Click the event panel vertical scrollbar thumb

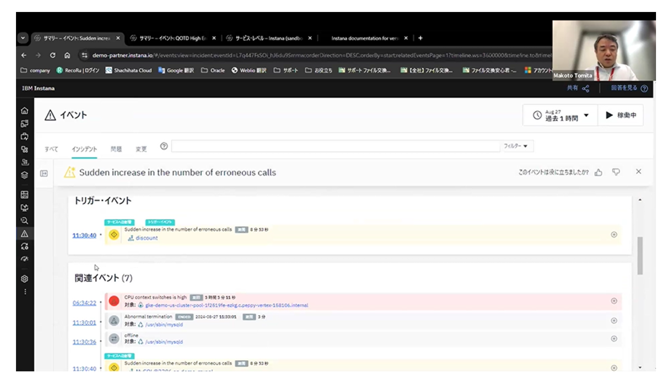(640, 256)
